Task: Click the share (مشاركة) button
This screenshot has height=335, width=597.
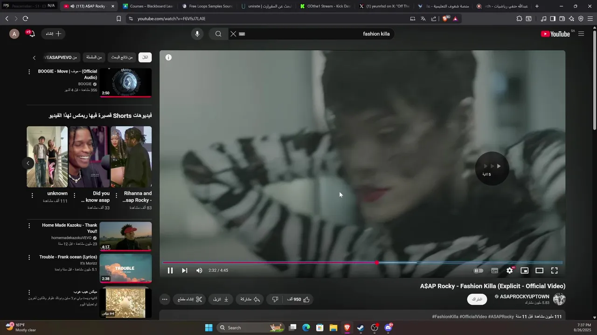Action: point(250,299)
